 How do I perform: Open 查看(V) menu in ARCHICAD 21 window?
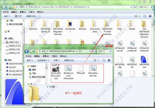coord(23,12)
